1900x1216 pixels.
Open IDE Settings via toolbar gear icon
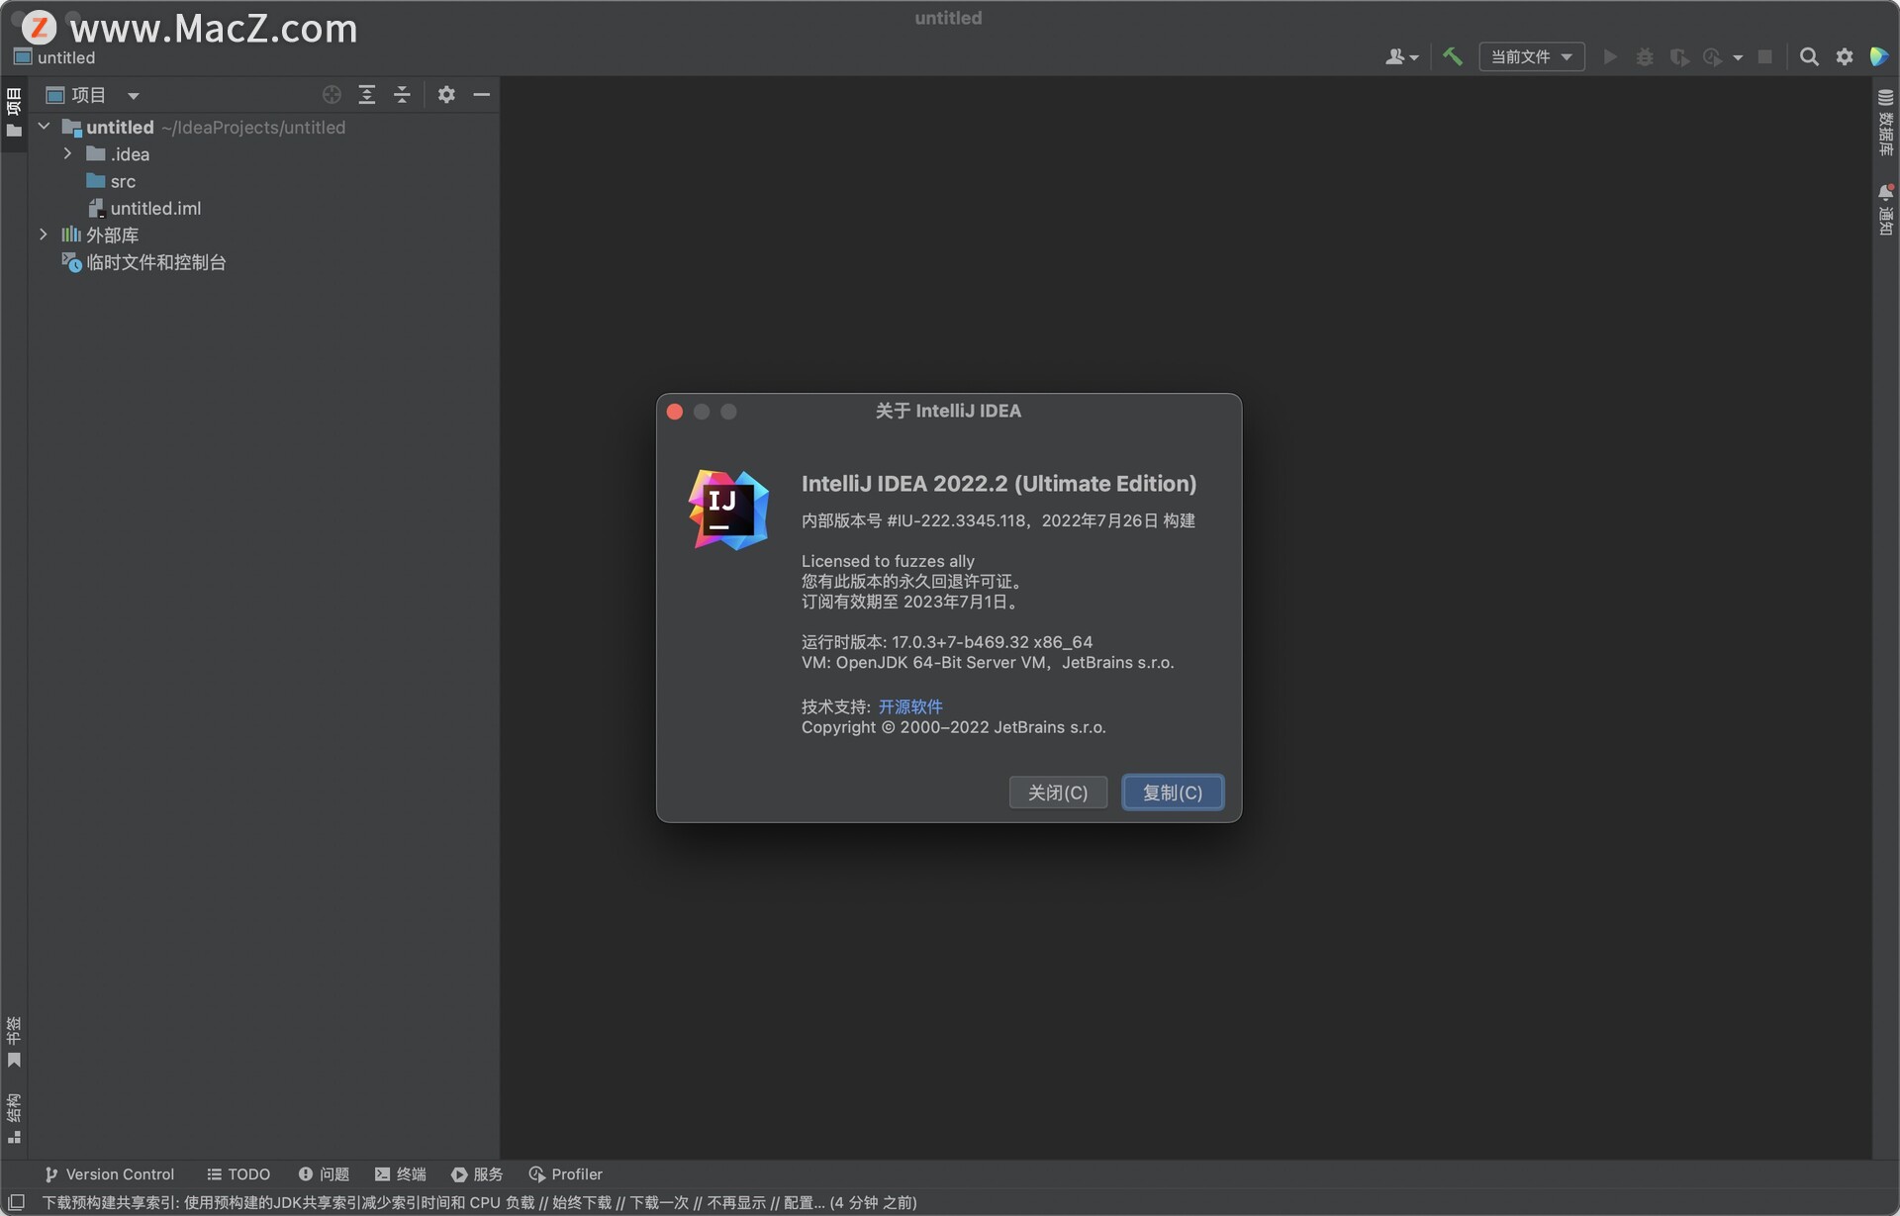1844,56
